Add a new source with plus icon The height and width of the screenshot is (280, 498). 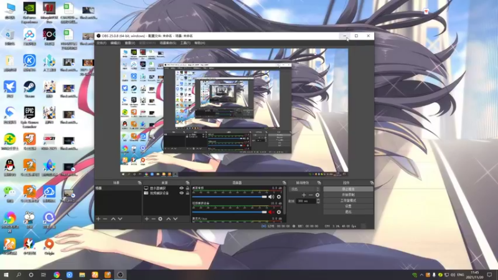tap(146, 219)
